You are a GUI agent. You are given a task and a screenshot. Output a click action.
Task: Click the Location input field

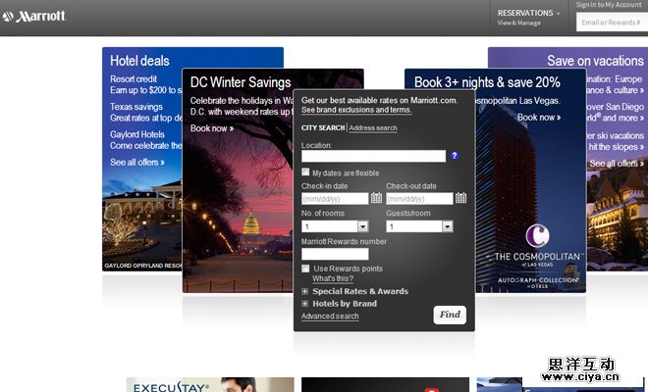[373, 156]
